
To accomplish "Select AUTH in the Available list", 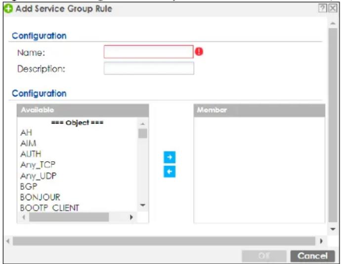I will [31, 154].
